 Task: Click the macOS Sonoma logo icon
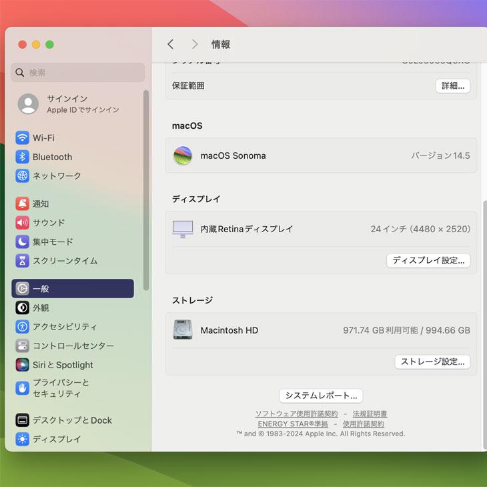point(183,155)
